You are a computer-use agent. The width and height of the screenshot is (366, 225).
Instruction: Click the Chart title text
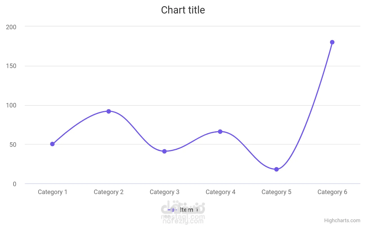point(183,10)
